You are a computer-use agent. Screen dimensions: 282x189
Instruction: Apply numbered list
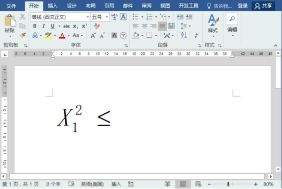coord(149,17)
